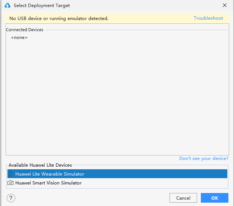Click the "Don't see your device?" link
This screenshot has height=206, width=234.
[204, 158]
